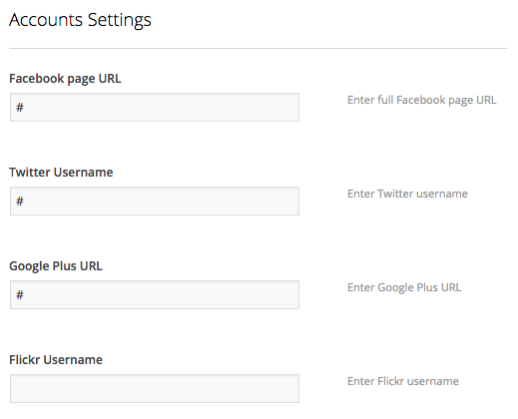The width and height of the screenshot is (518, 419).
Task: Click 'Enter full Facebook page URL' hint
Action: click(x=422, y=100)
